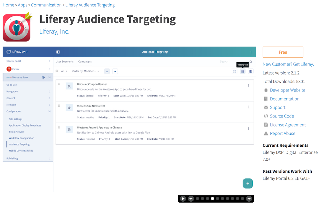Screen dimensions: 320x205
Task: Click the gear icon beside Support
Action: [266, 107]
